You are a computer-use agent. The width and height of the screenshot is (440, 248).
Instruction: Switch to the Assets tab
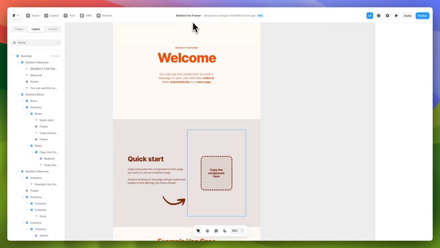[53, 29]
